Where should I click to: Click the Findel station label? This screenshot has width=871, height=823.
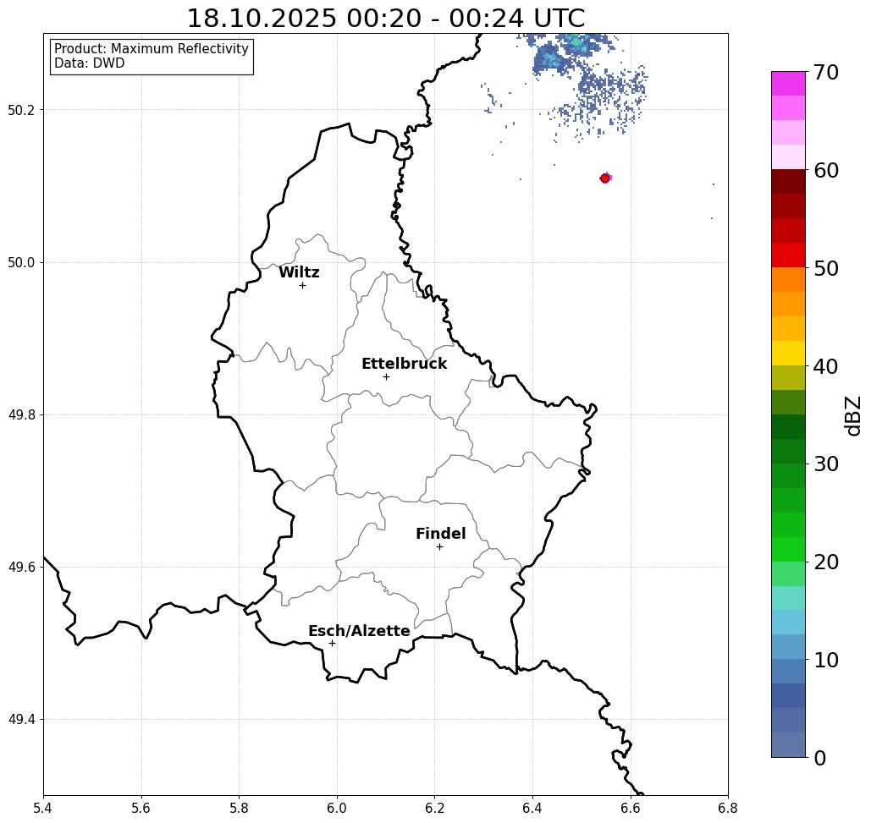(440, 534)
